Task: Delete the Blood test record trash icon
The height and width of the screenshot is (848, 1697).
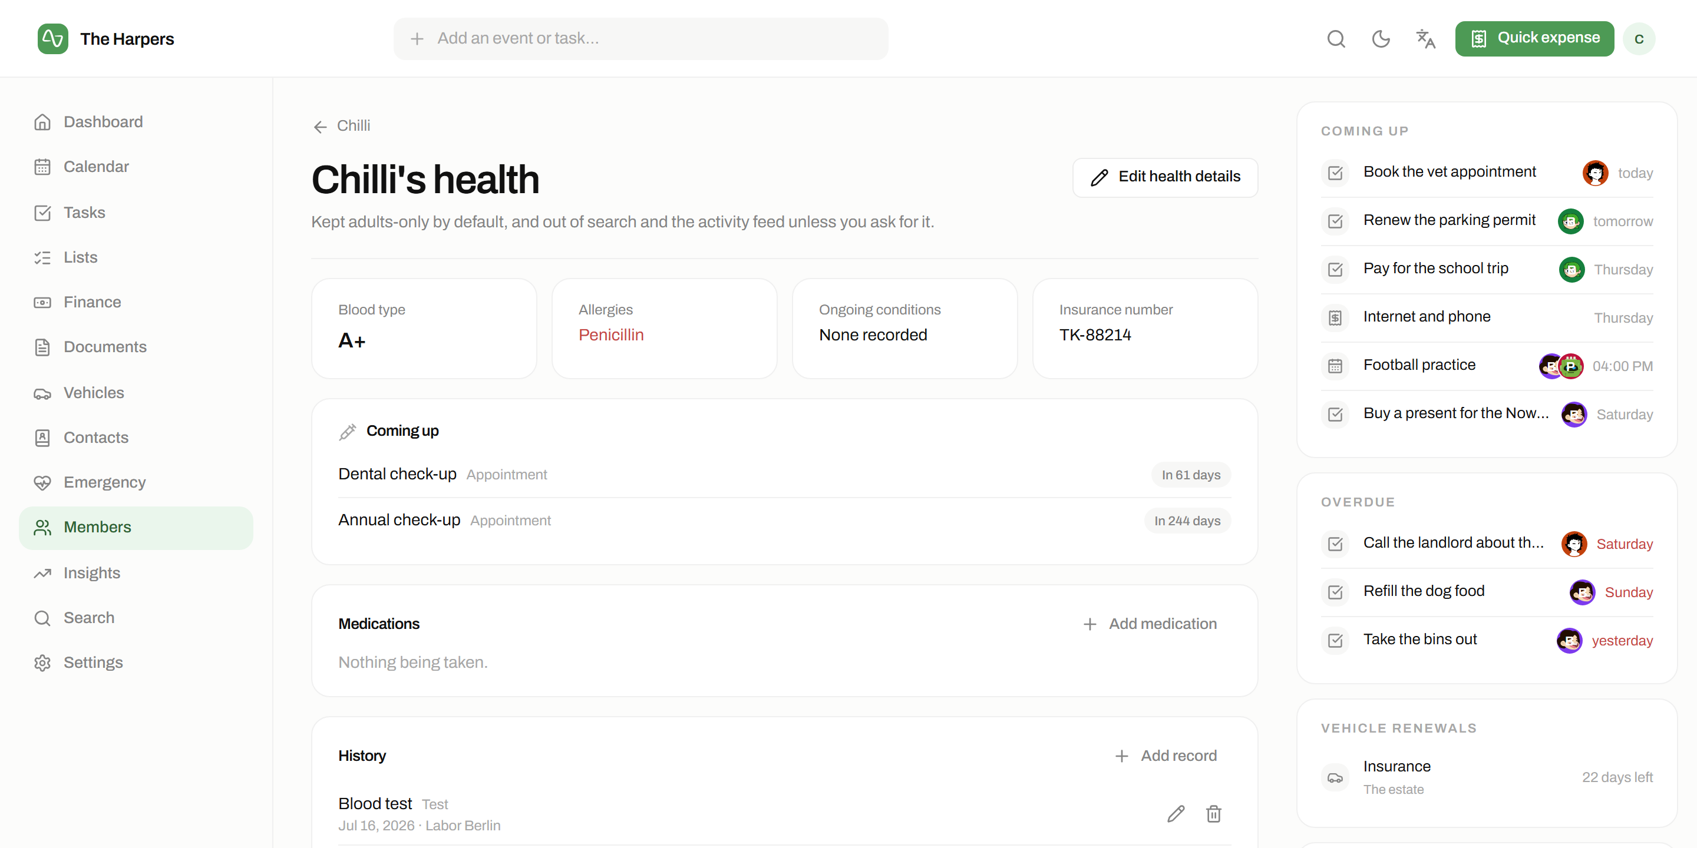Action: point(1213,814)
